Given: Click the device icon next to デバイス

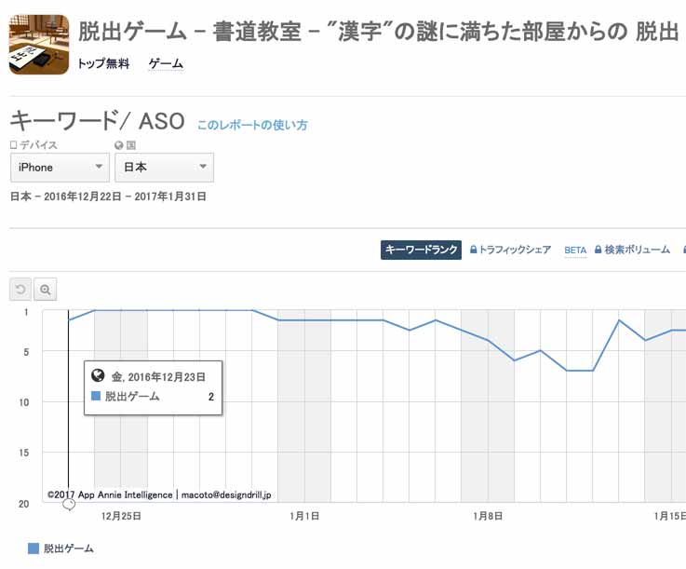Looking at the screenshot, I should [14, 145].
